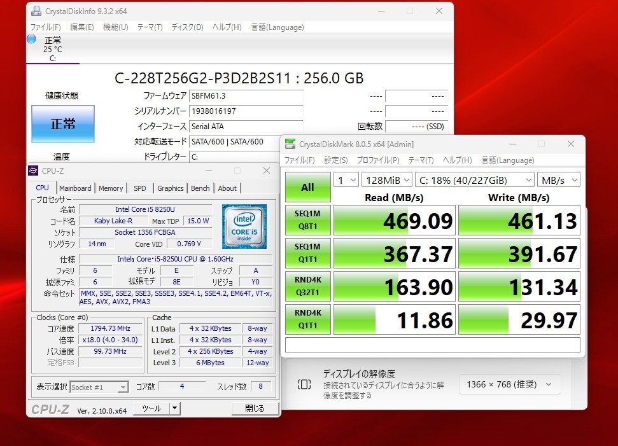Click the 閉じる button in CPU-Z

tap(254, 408)
